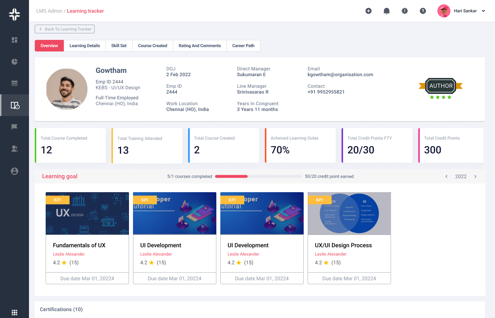The height and width of the screenshot is (318, 495).
Task: Click the alert badge icon in header
Action: click(x=405, y=11)
